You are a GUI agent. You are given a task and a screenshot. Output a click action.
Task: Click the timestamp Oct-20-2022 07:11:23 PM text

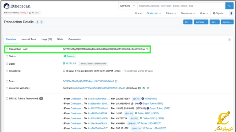coord(103,71)
